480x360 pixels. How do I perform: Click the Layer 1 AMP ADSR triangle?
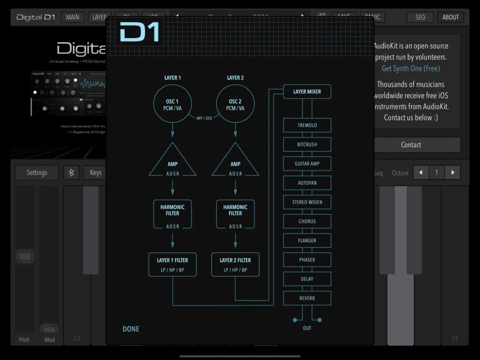tap(172, 161)
